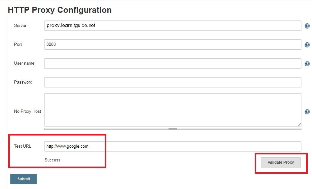Click the No Proxy Host help icon
Viewport: 312px width, 189px height.
point(307,111)
